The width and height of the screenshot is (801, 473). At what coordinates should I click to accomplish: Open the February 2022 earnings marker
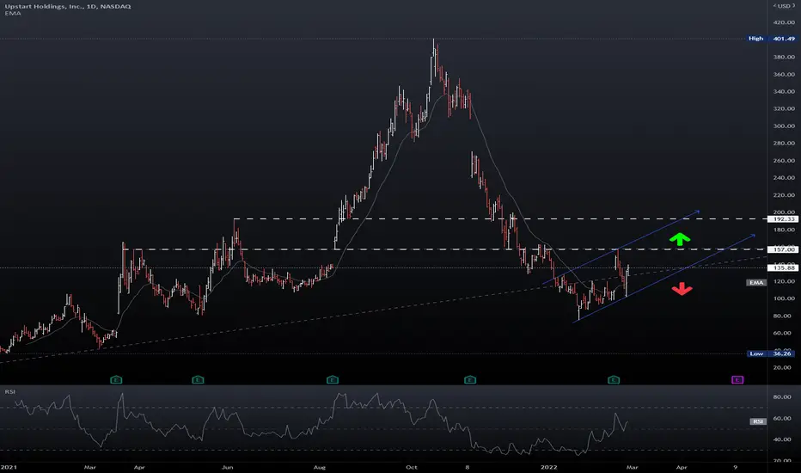point(614,379)
